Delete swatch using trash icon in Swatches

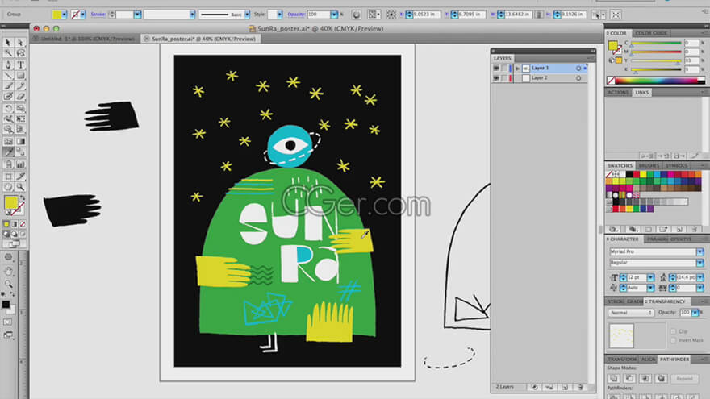pyautogui.click(x=695, y=230)
